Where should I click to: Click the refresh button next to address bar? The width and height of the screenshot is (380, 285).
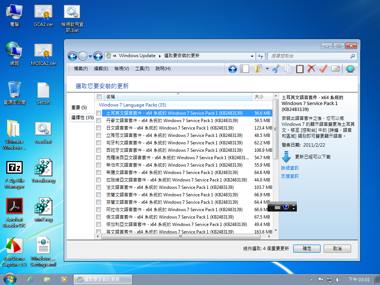click(x=261, y=56)
